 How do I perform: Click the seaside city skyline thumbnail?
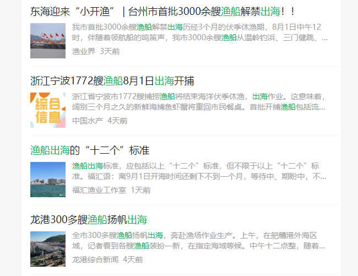click(x=48, y=179)
